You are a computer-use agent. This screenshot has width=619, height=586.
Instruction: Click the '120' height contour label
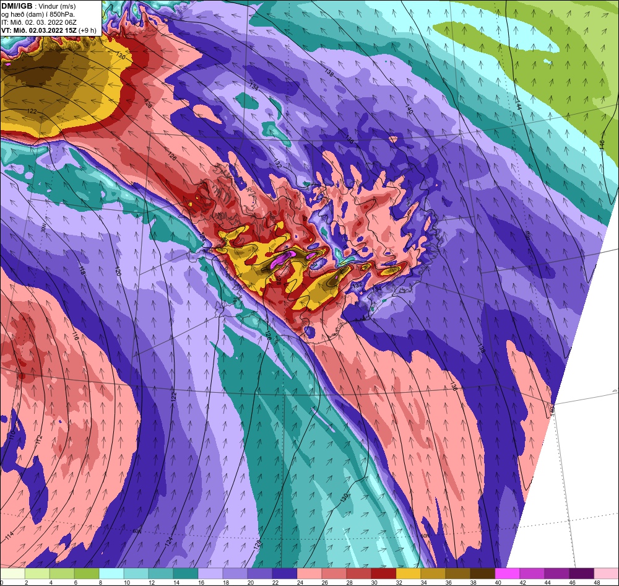118,271
